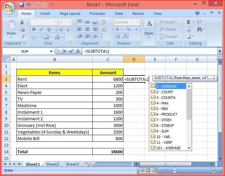Click the Cut scissors icon
Image resolution: width=225 pixels, height=176 pixels.
[x=22, y=22]
